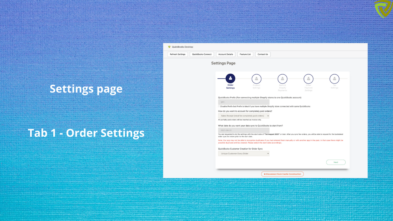Select the Product Settings tab label

coord(256,87)
